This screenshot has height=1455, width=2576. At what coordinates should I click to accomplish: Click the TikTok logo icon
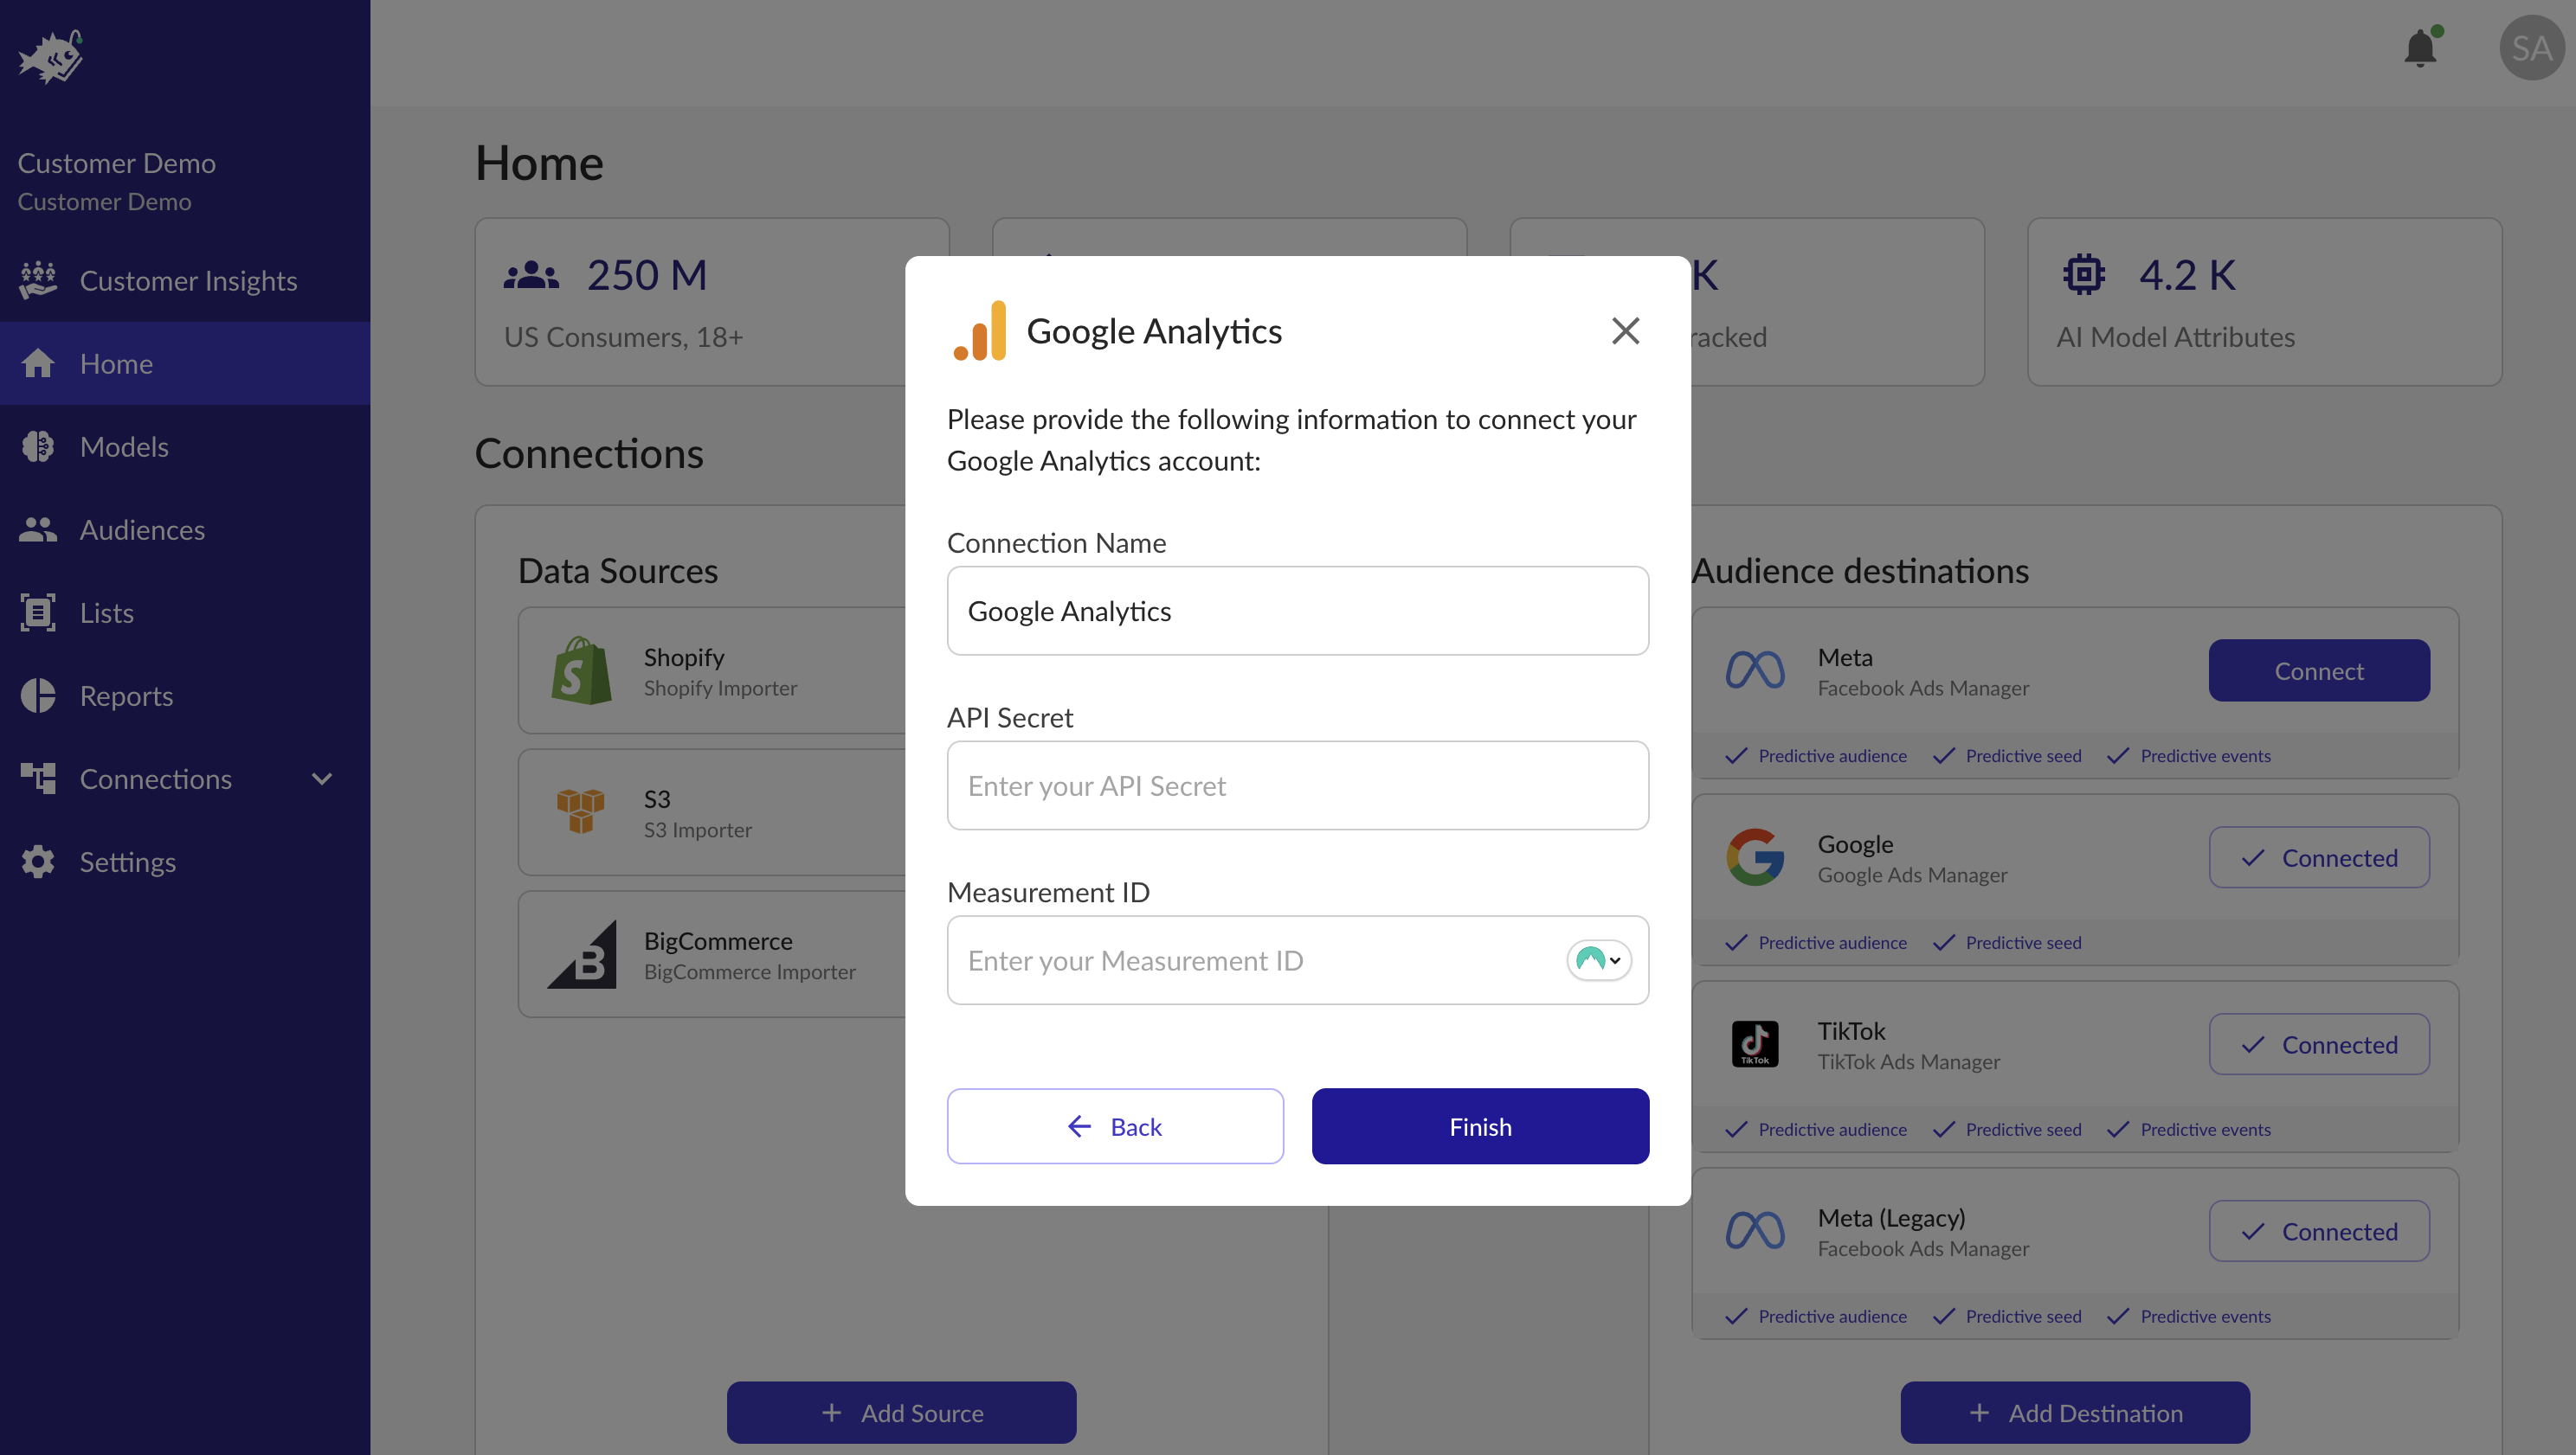[1755, 1043]
